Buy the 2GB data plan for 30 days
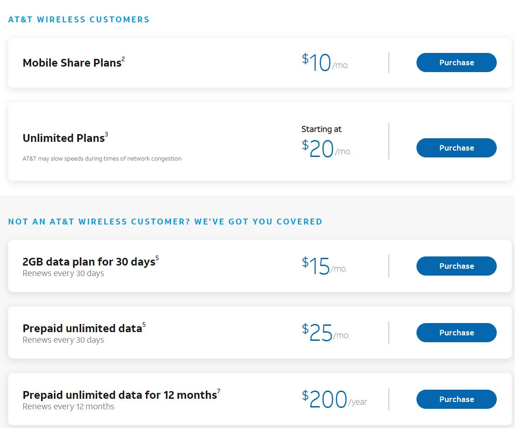This screenshot has width=515, height=428. tap(456, 266)
